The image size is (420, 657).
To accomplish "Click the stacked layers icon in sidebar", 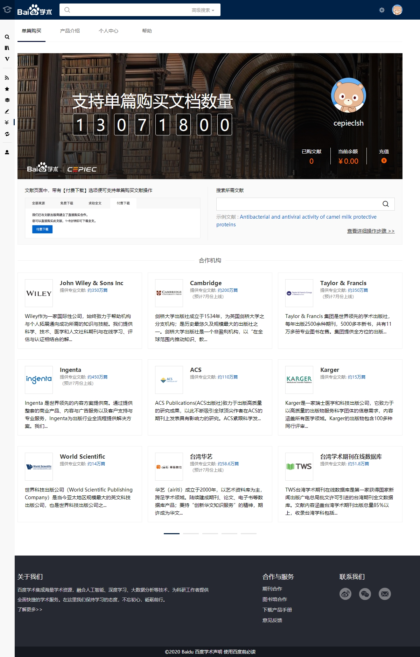I will [7, 100].
